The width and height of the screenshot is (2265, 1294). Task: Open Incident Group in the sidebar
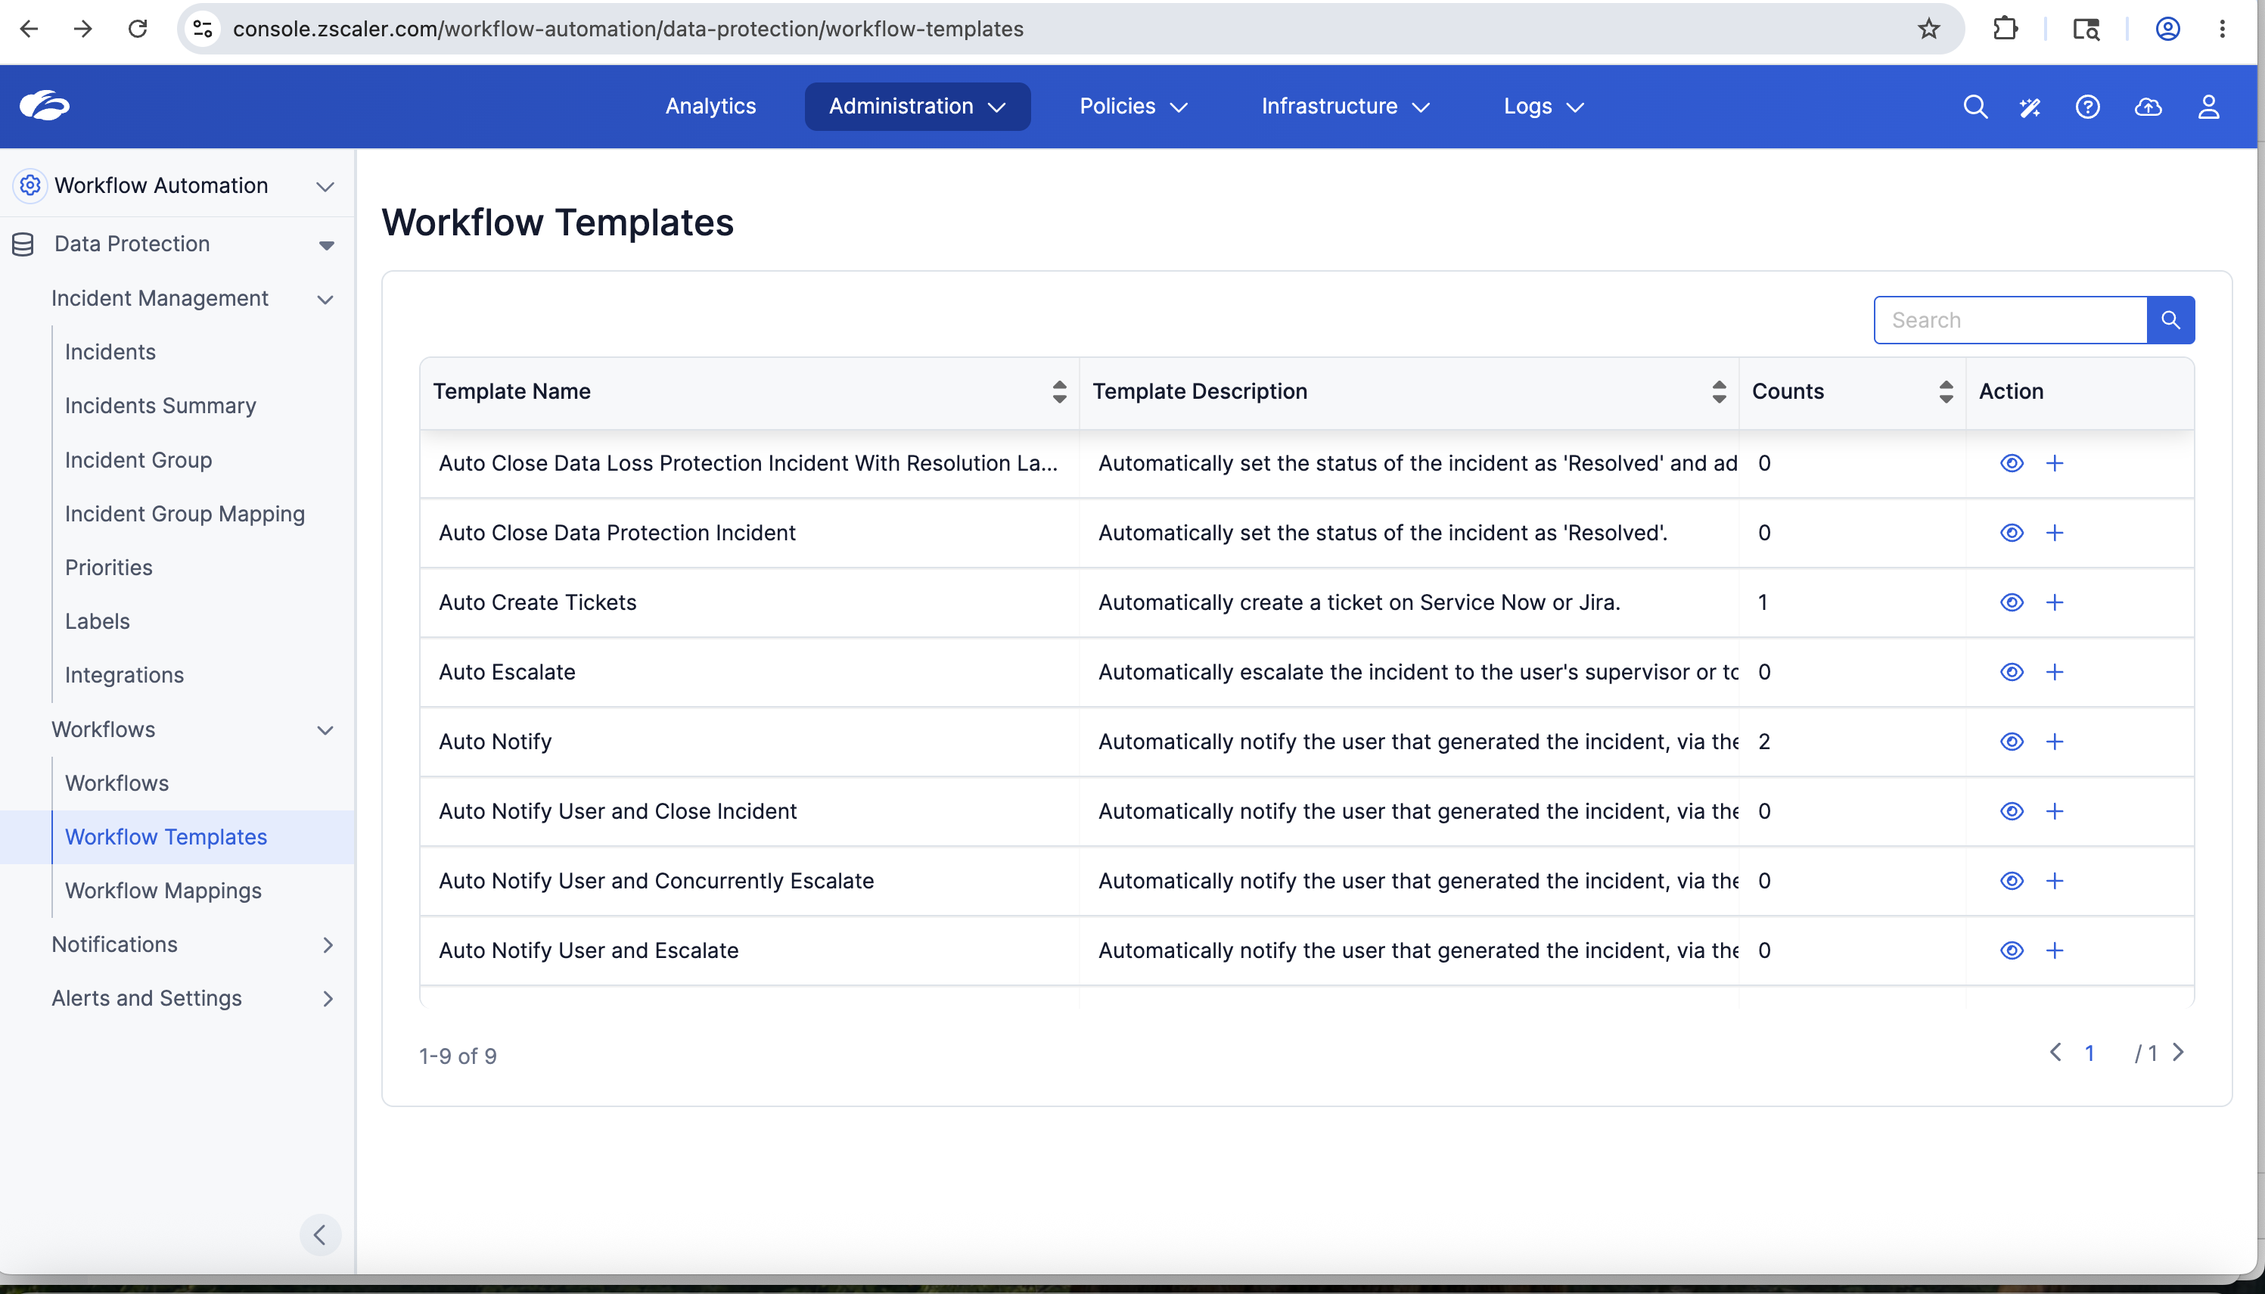tap(138, 460)
